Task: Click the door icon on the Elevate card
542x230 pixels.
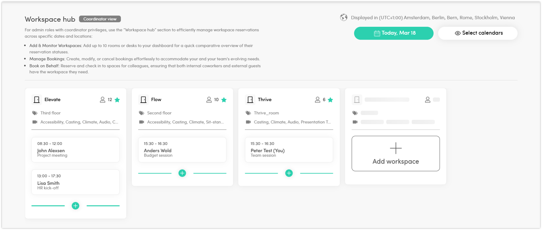Action: [37, 100]
